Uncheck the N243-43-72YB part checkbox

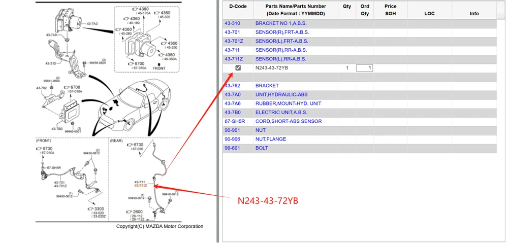238,68
